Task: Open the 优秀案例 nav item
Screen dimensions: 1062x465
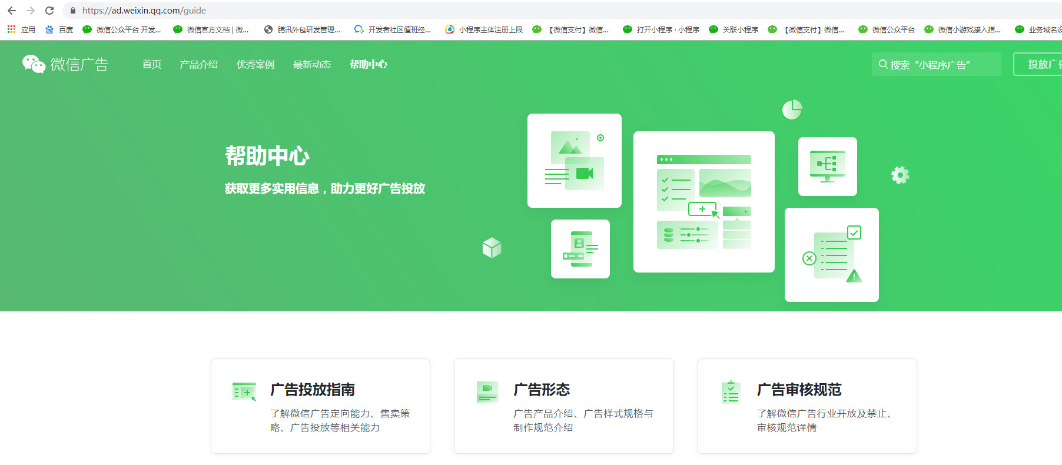Action: pos(255,64)
